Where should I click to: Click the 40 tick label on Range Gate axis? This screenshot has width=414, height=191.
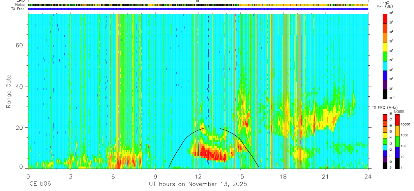pyautogui.click(x=20, y=86)
